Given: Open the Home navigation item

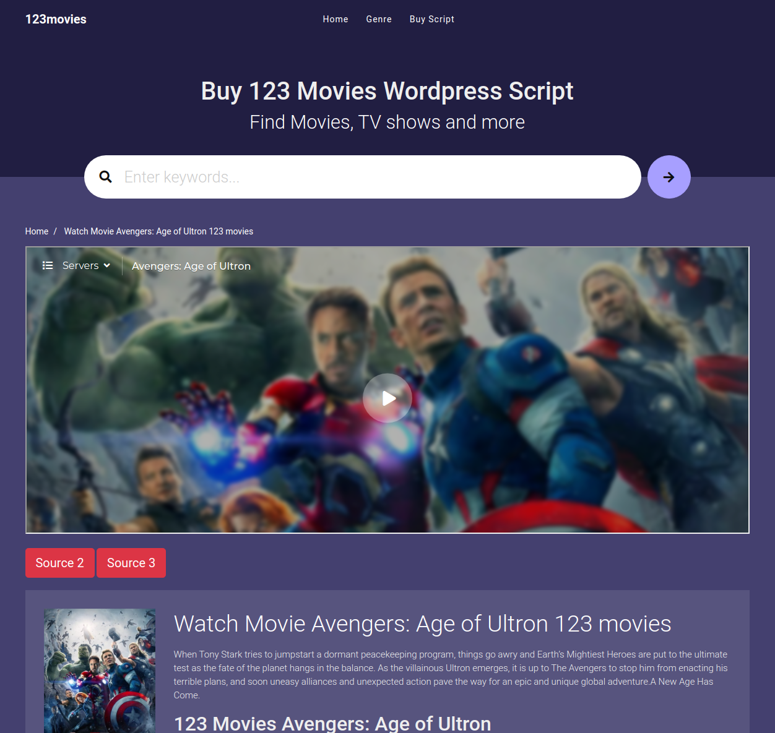Looking at the screenshot, I should 336,19.
